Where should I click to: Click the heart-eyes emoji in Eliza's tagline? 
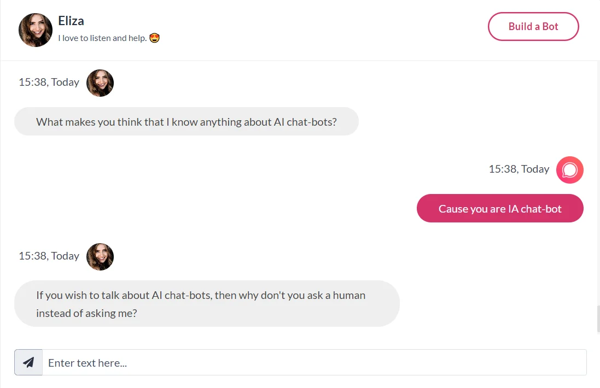pos(154,38)
